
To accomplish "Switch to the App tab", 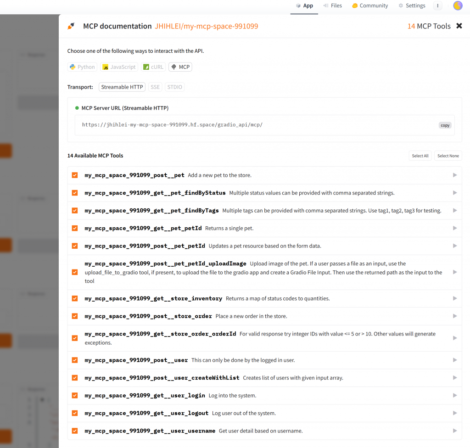I will (304, 6).
